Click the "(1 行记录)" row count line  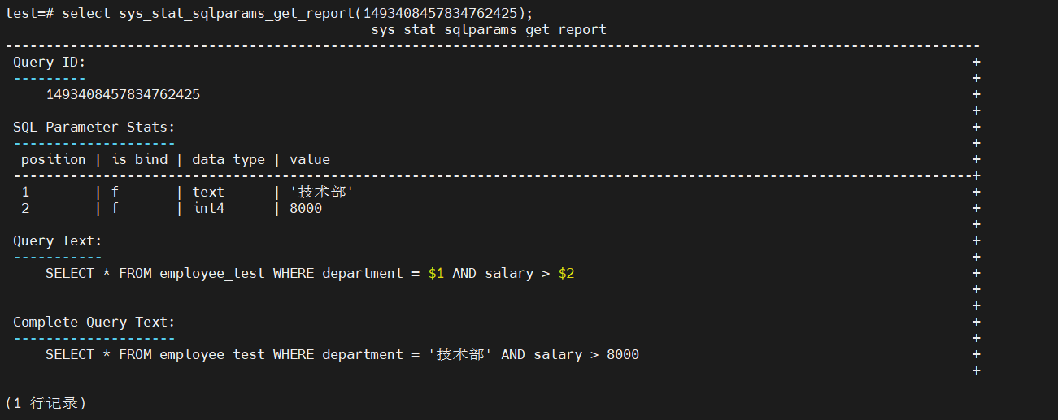(46, 402)
